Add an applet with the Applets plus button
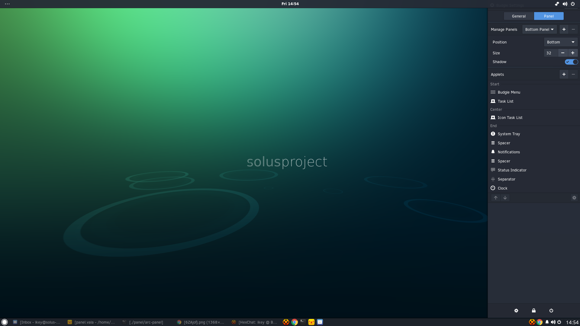 564,74
